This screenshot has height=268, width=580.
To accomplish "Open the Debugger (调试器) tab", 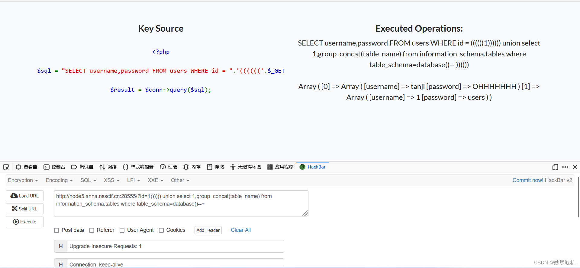I will tap(82, 167).
